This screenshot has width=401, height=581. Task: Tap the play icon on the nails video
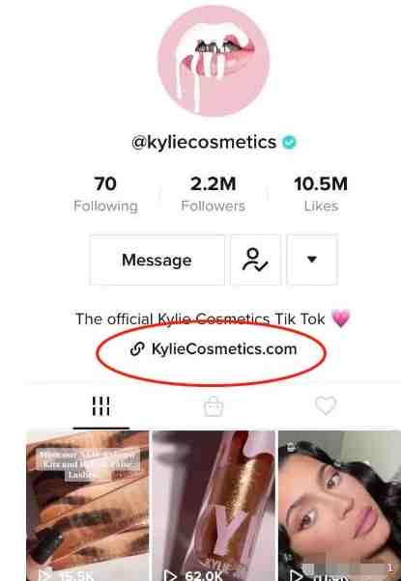point(44,575)
